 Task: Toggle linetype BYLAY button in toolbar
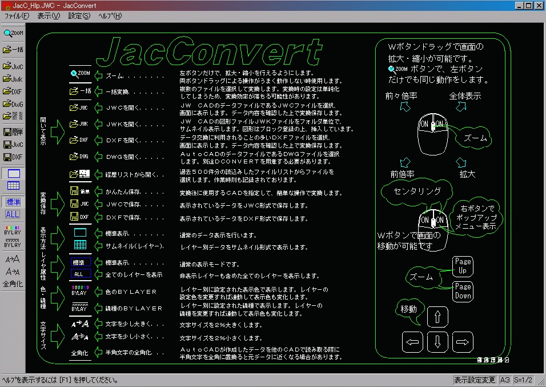click(x=13, y=243)
